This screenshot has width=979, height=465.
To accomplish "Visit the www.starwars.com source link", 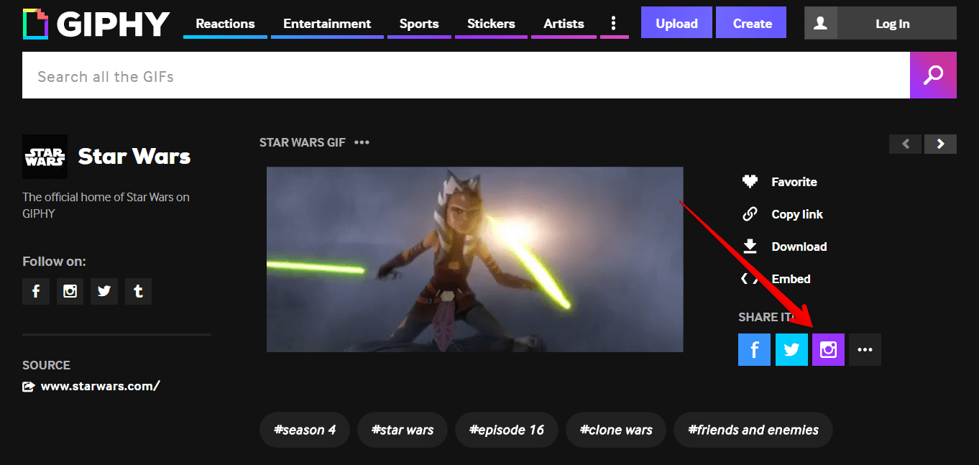I will pyautogui.click(x=100, y=386).
